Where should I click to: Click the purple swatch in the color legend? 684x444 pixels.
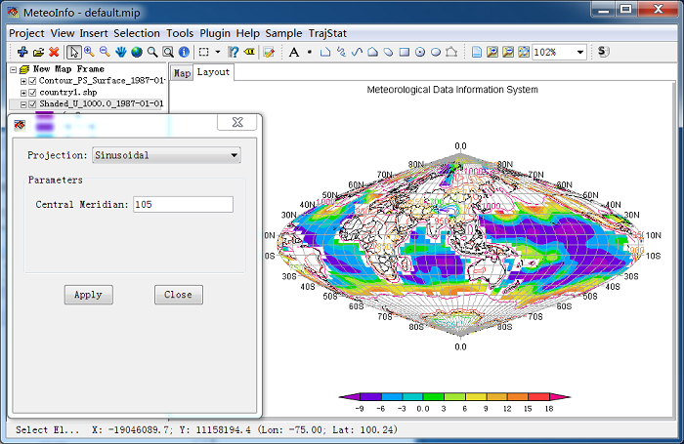click(x=370, y=397)
